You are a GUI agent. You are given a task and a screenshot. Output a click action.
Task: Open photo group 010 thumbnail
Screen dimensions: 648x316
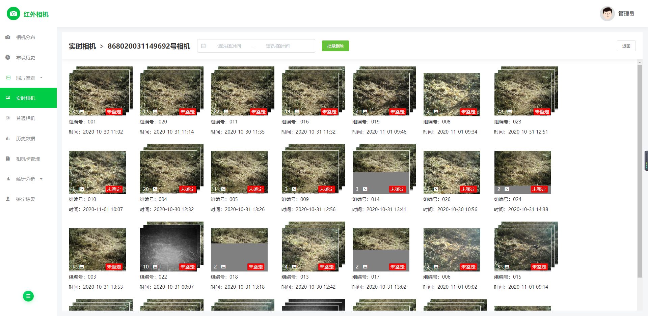(98, 172)
